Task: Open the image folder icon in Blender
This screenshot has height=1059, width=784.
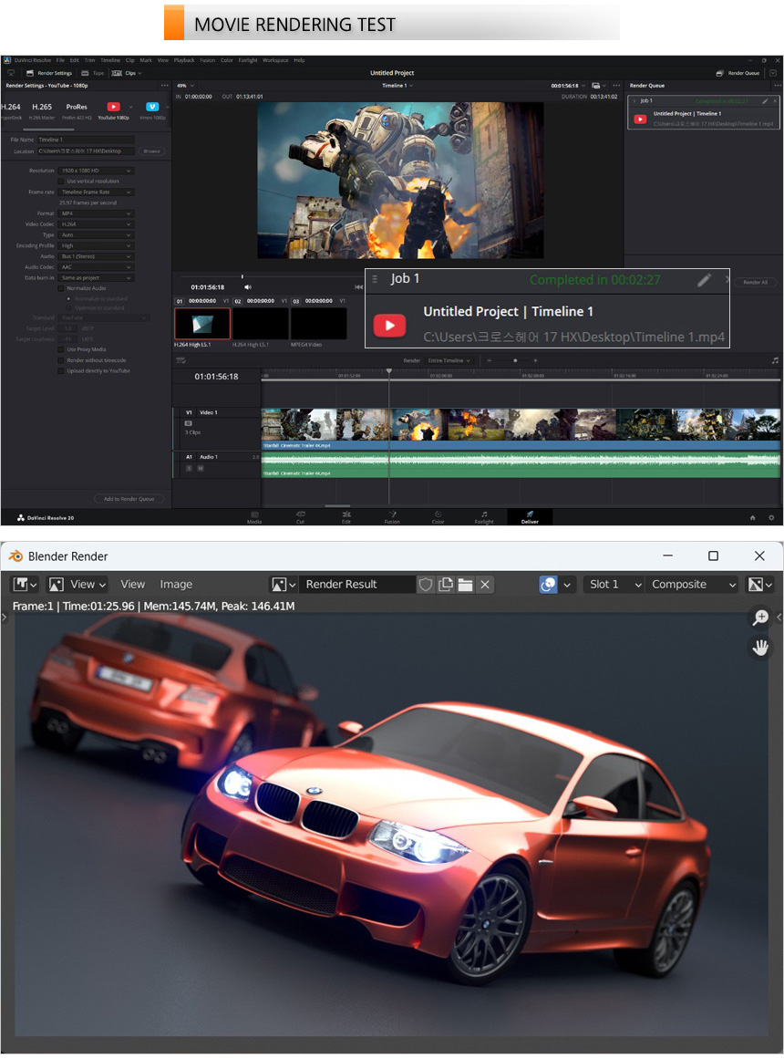Action: (465, 585)
